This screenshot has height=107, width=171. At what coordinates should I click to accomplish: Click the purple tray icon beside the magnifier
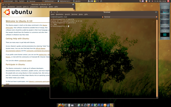[143, 1]
